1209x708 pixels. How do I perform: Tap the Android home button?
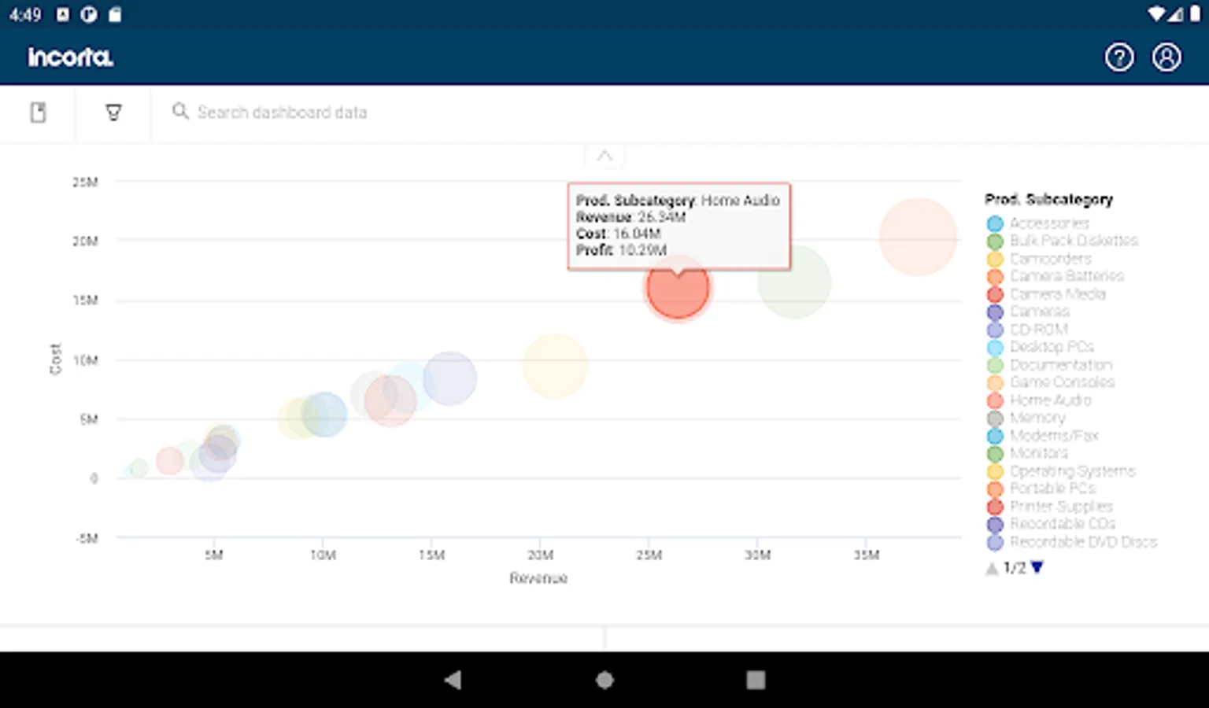[604, 680]
